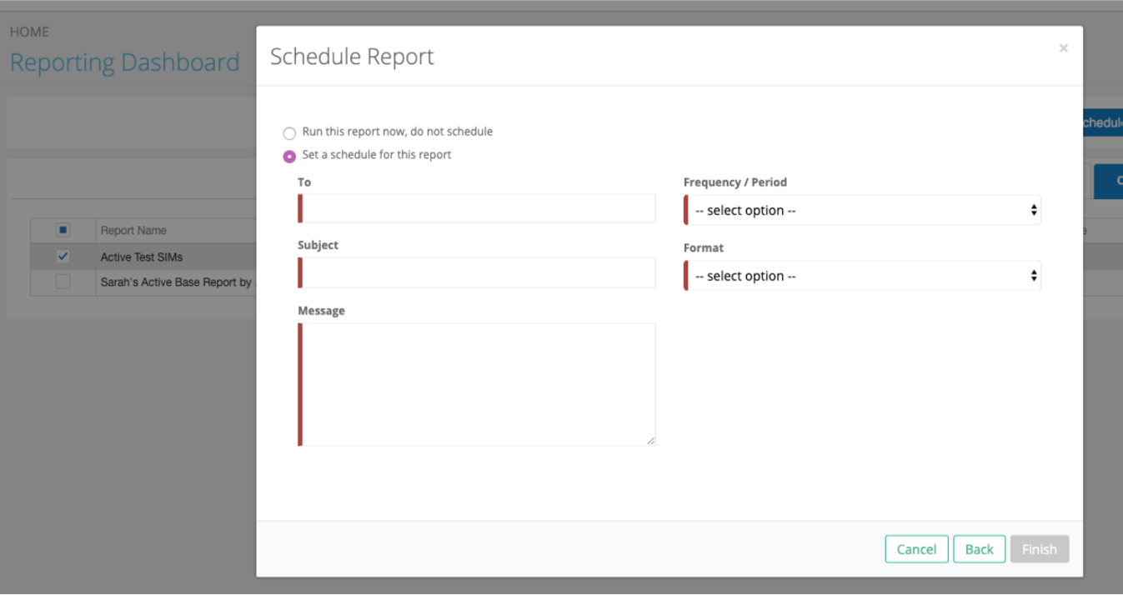This screenshot has height=595, width=1123.
Task: Sort by the Report Name column header
Action: [133, 231]
